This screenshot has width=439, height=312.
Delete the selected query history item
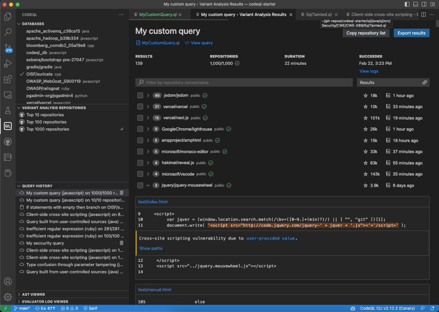(x=122, y=194)
